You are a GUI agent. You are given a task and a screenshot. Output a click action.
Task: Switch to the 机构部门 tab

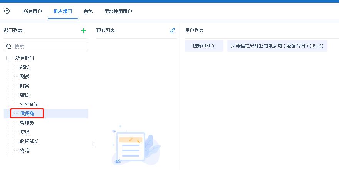tap(63, 12)
